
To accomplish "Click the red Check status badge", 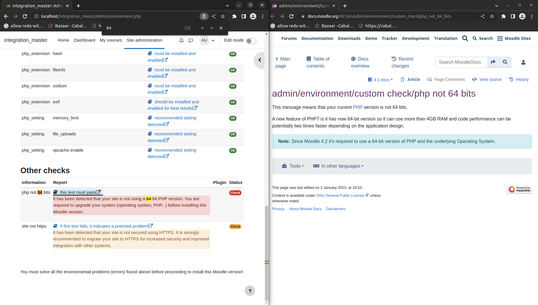I will click(235, 193).
